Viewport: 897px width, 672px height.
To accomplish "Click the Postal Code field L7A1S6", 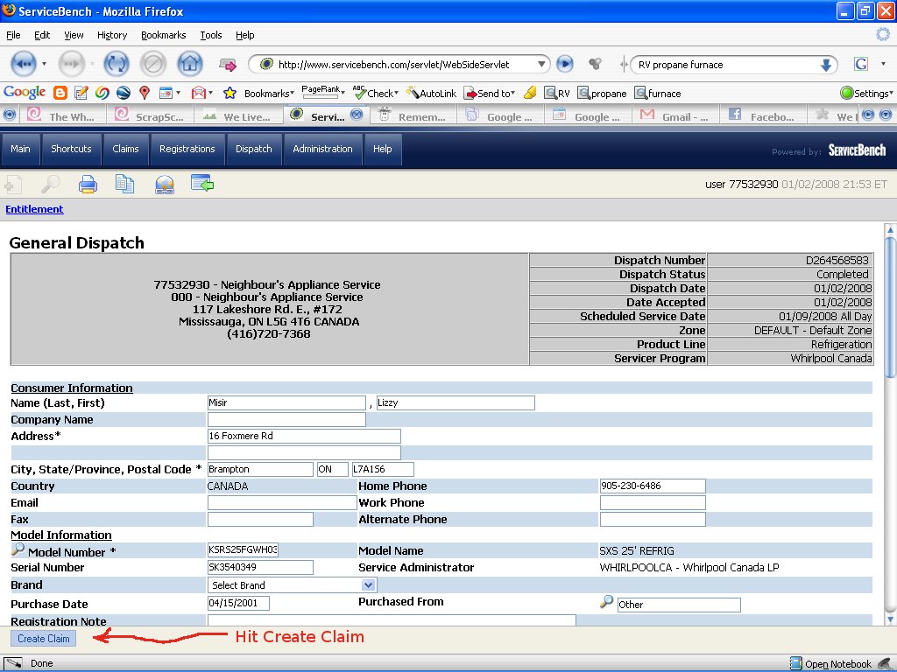I will click(x=383, y=469).
